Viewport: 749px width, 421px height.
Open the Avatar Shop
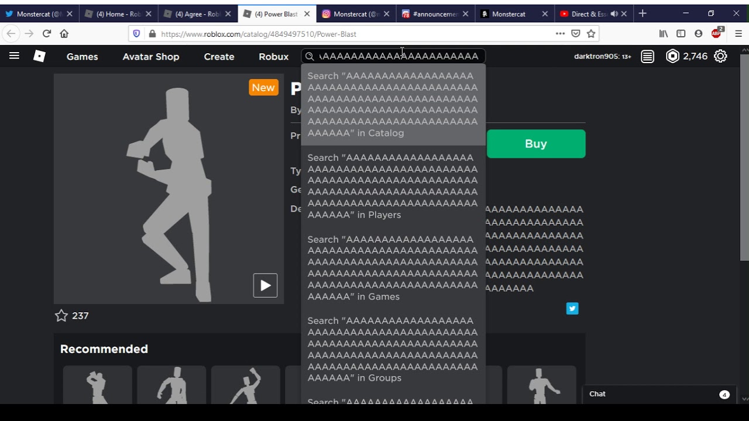[x=151, y=57]
